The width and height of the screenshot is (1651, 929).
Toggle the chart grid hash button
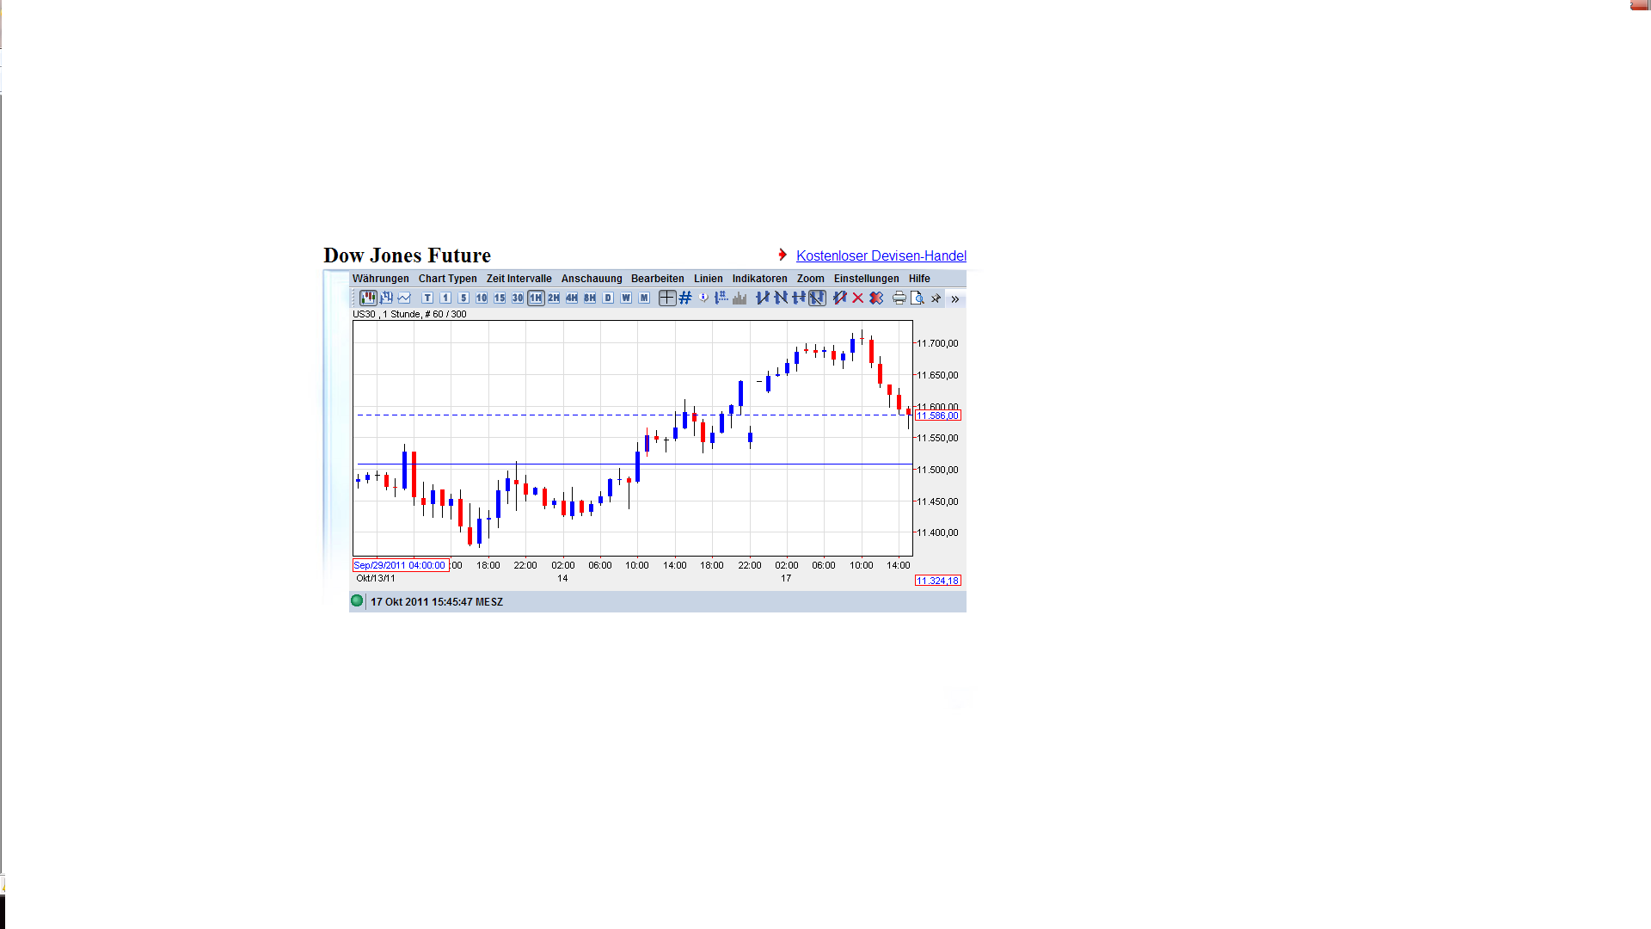pyautogui.click(x=685, y=298)
